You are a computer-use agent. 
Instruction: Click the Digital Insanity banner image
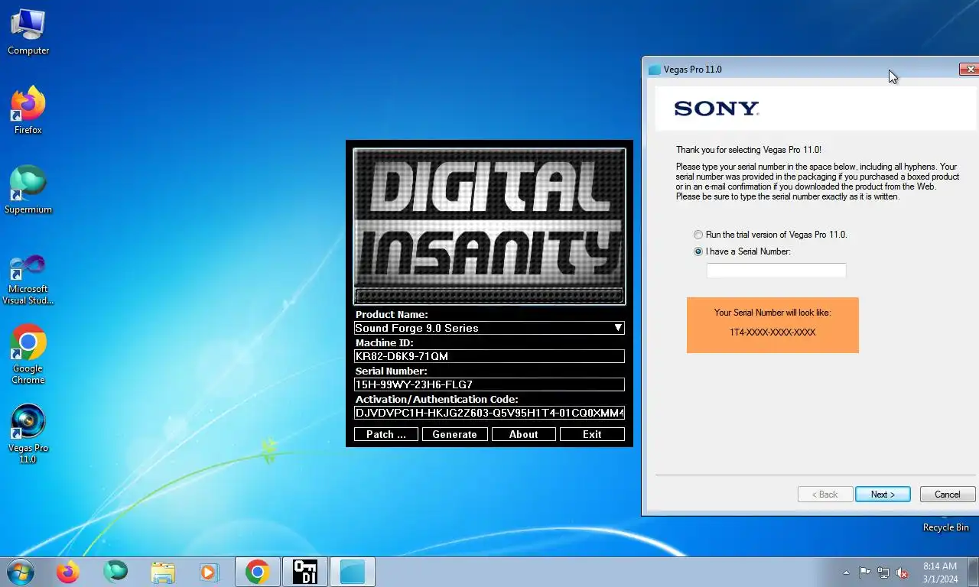pyautogui.click(x=489, y=225)
